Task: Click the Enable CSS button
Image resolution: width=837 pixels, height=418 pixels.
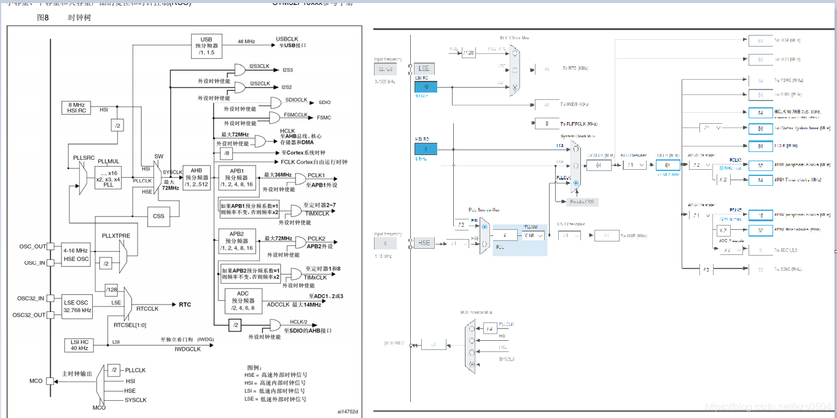Action: click(582, 202)
